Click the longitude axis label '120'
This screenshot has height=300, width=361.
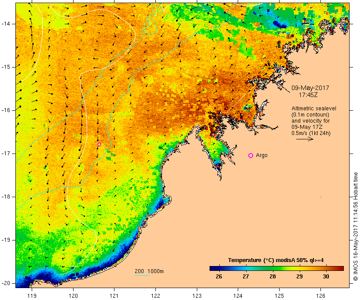(73, 296)
